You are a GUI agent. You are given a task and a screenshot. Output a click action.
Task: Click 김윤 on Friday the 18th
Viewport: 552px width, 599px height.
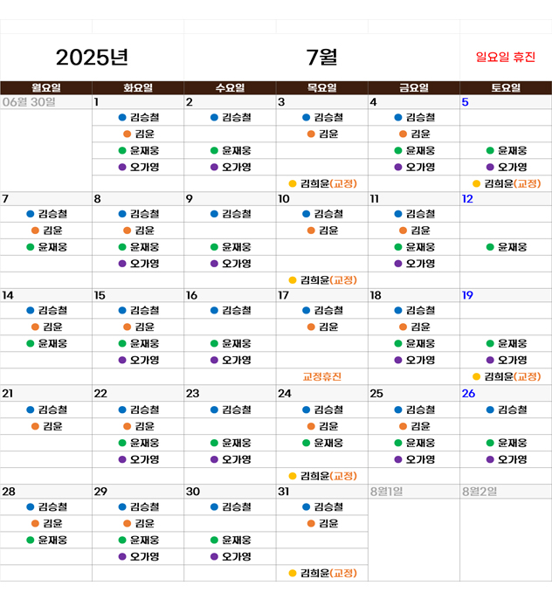tap(415, 327)
